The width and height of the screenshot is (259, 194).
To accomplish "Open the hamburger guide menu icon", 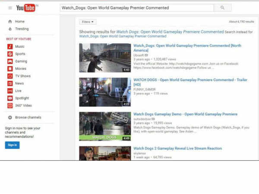I will 10,8.
